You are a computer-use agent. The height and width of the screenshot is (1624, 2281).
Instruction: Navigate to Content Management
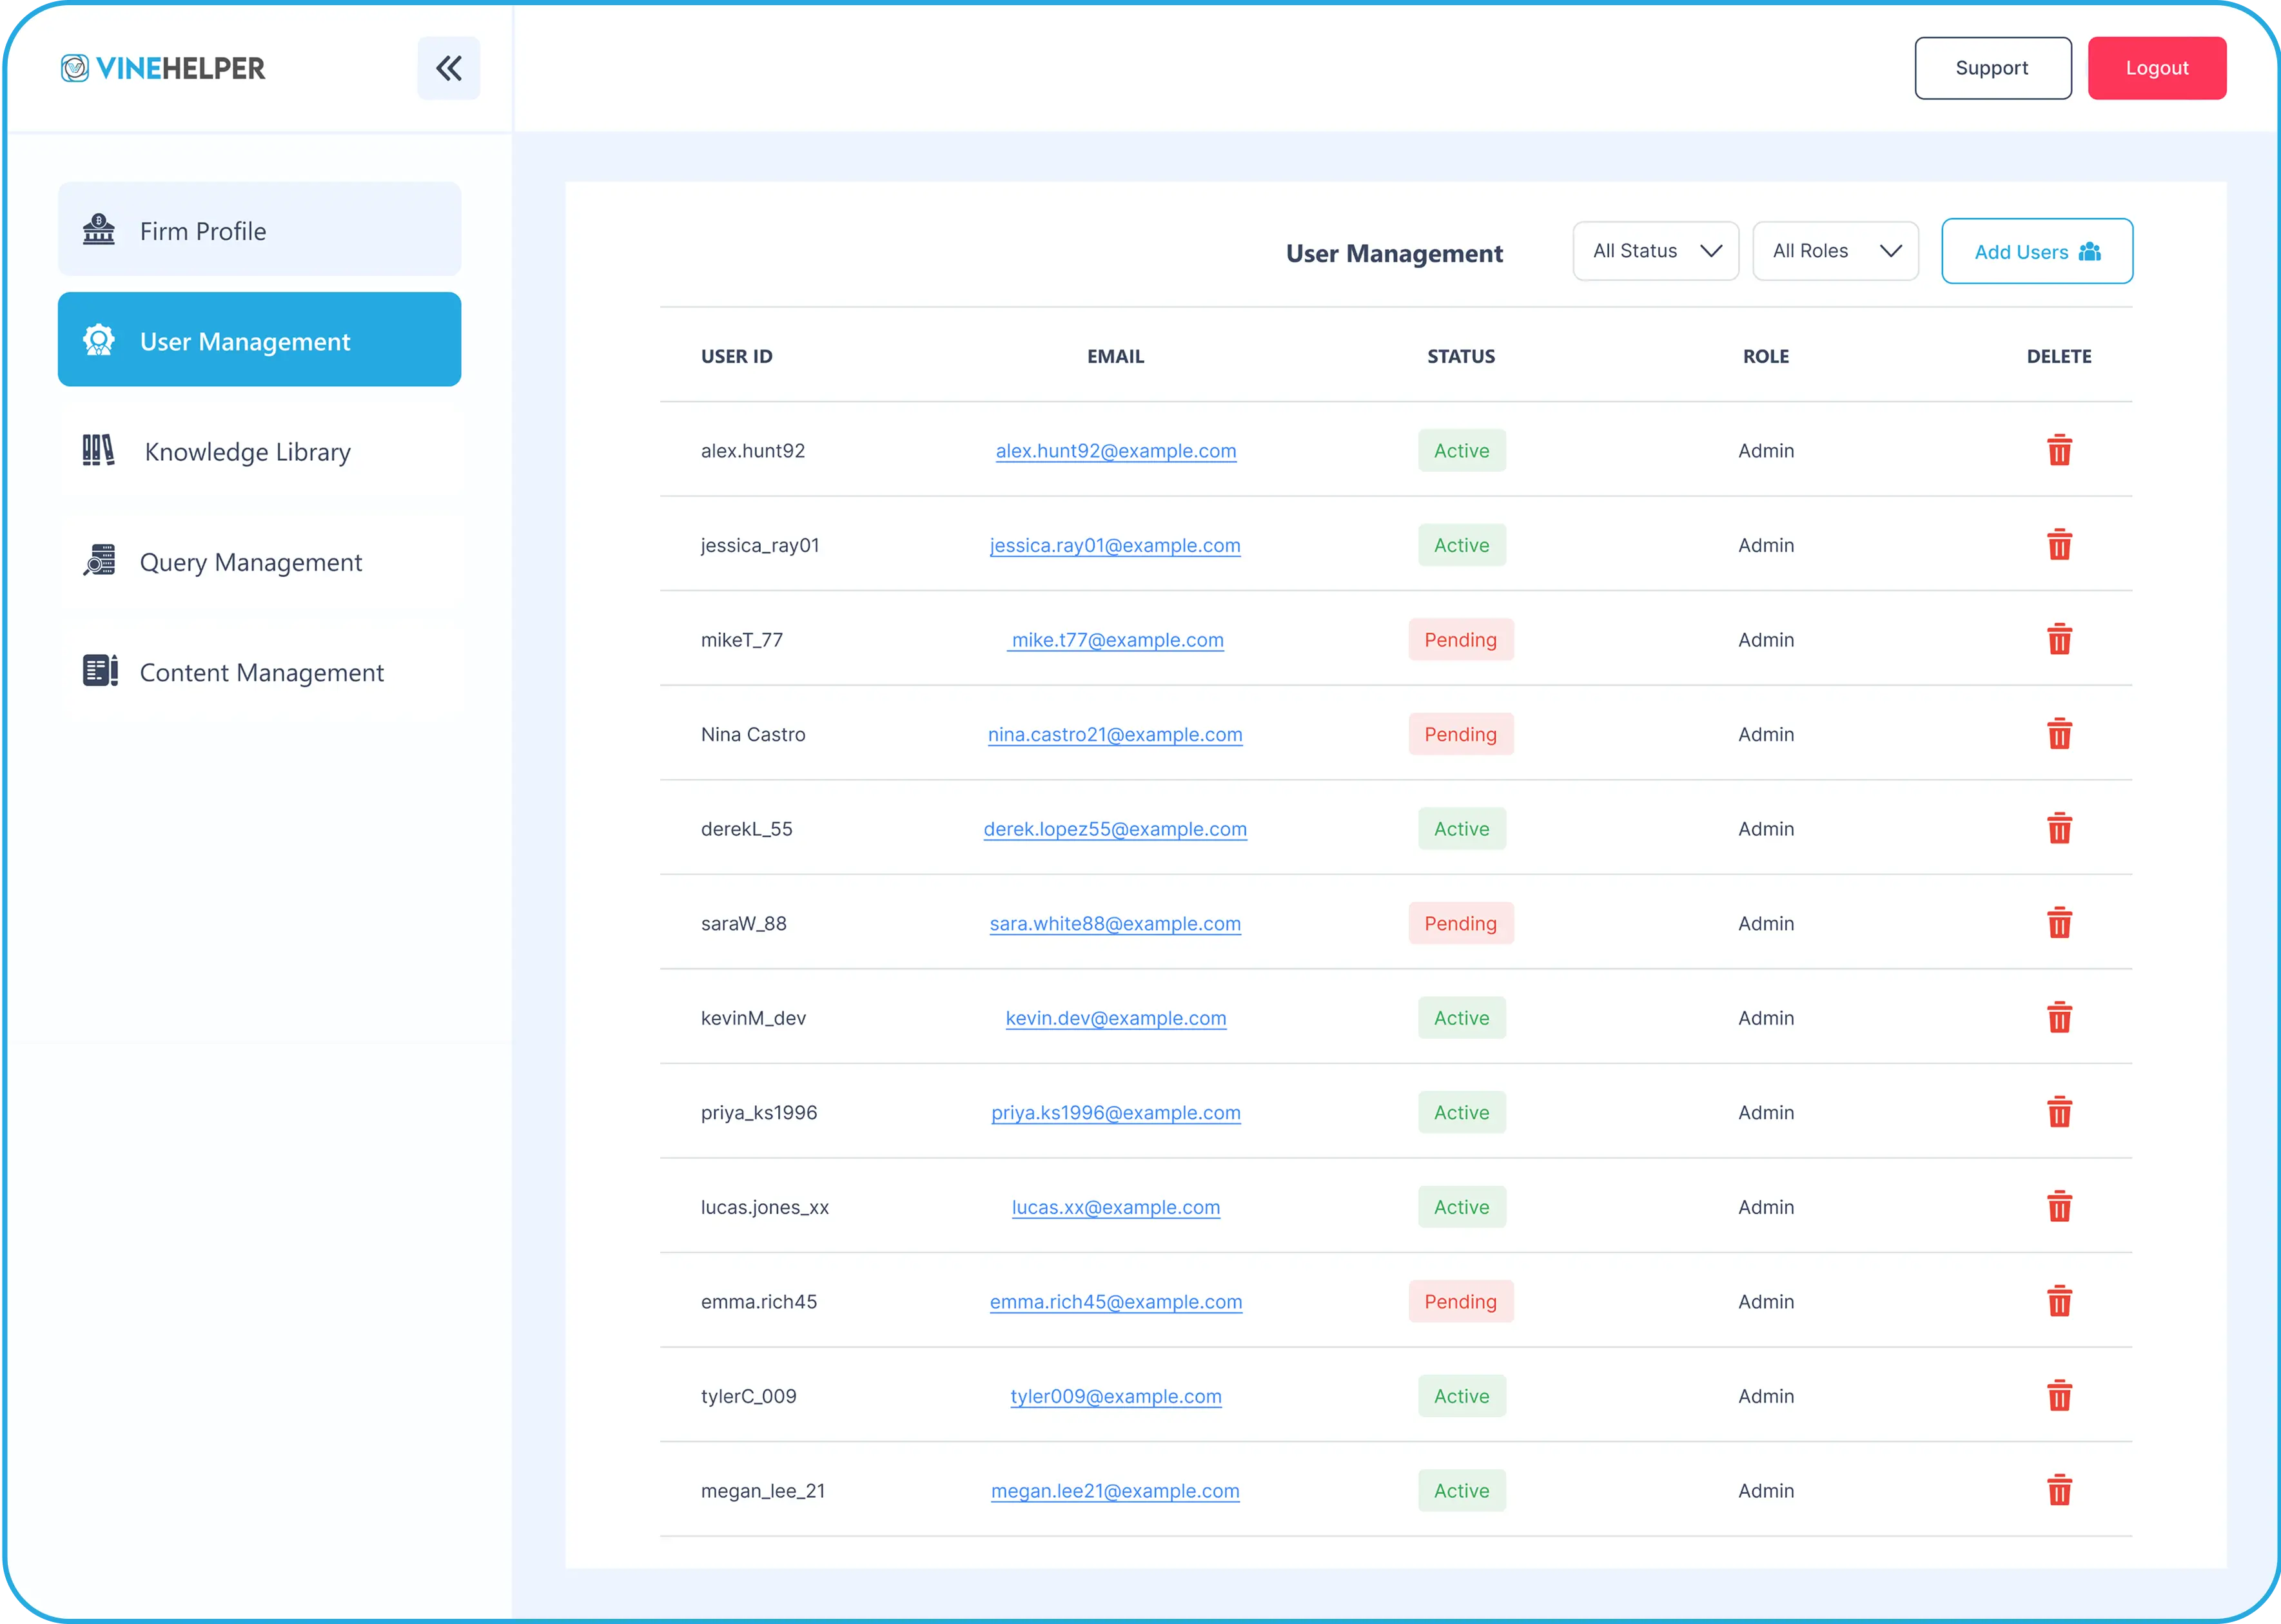click(259, 671)
